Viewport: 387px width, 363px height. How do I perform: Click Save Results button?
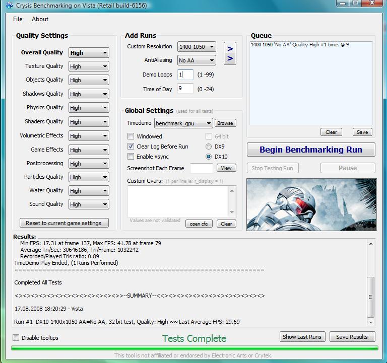click(x=352, y=337)
